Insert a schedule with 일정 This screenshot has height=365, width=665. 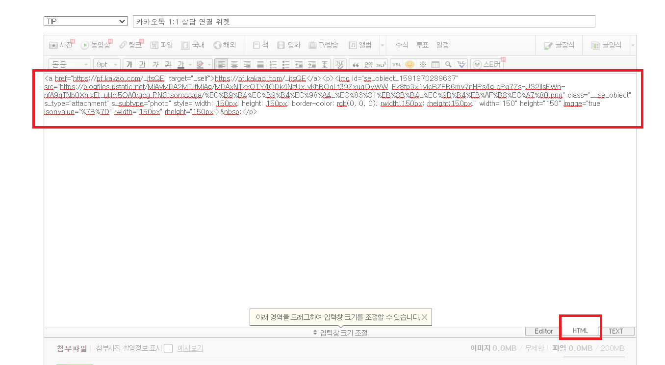point(442,45)
